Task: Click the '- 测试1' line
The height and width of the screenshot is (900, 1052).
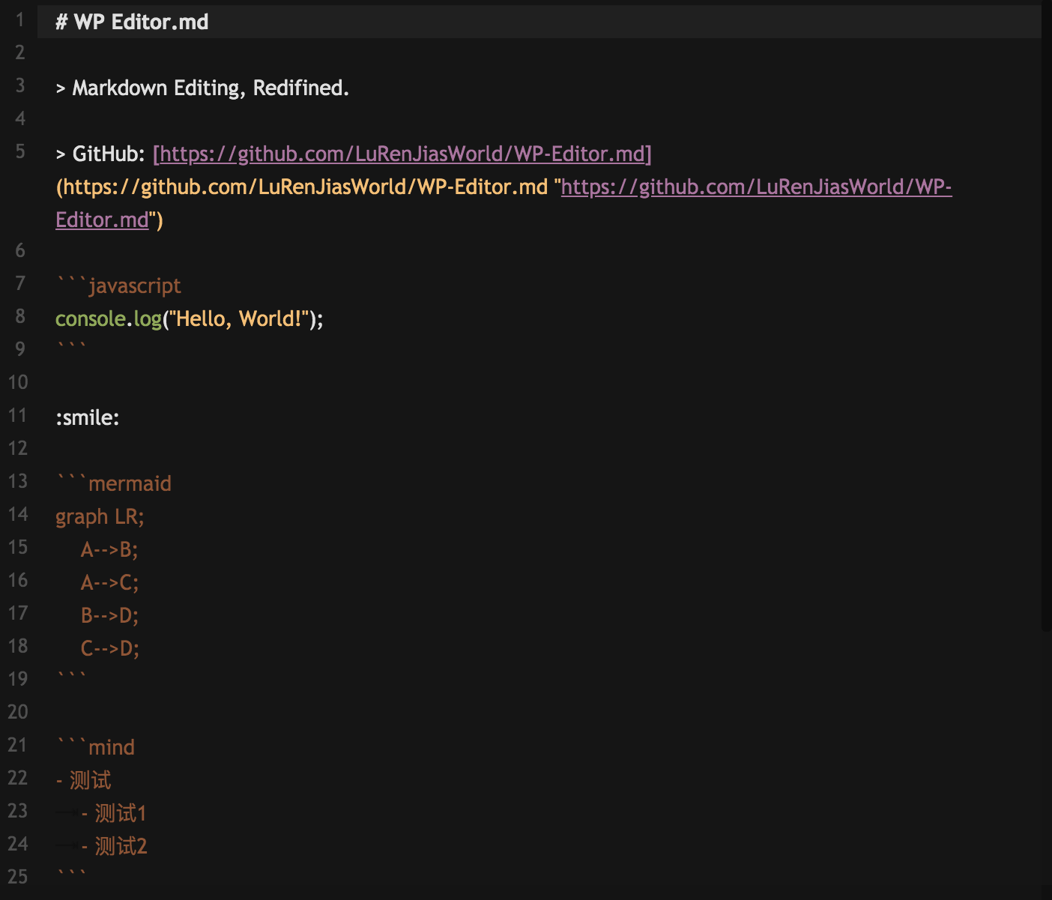Action: pyautogui.click(x=114, y=813)
